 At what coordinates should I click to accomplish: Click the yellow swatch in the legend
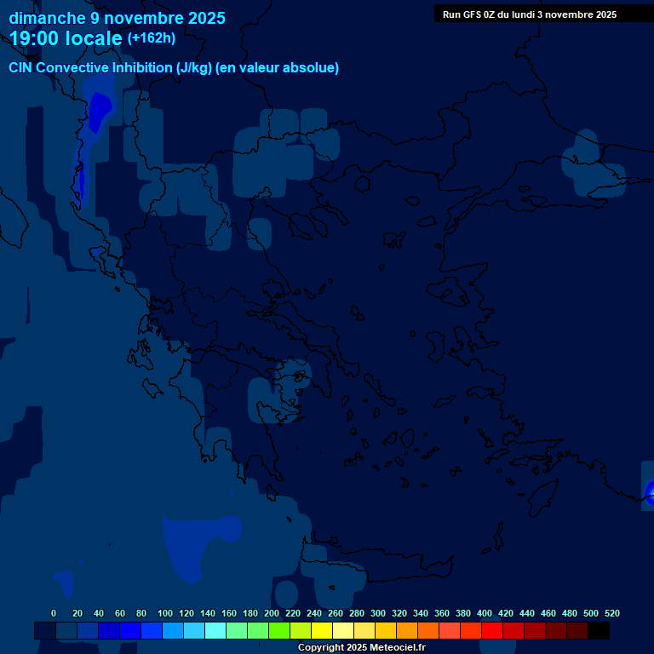[322, 631]
